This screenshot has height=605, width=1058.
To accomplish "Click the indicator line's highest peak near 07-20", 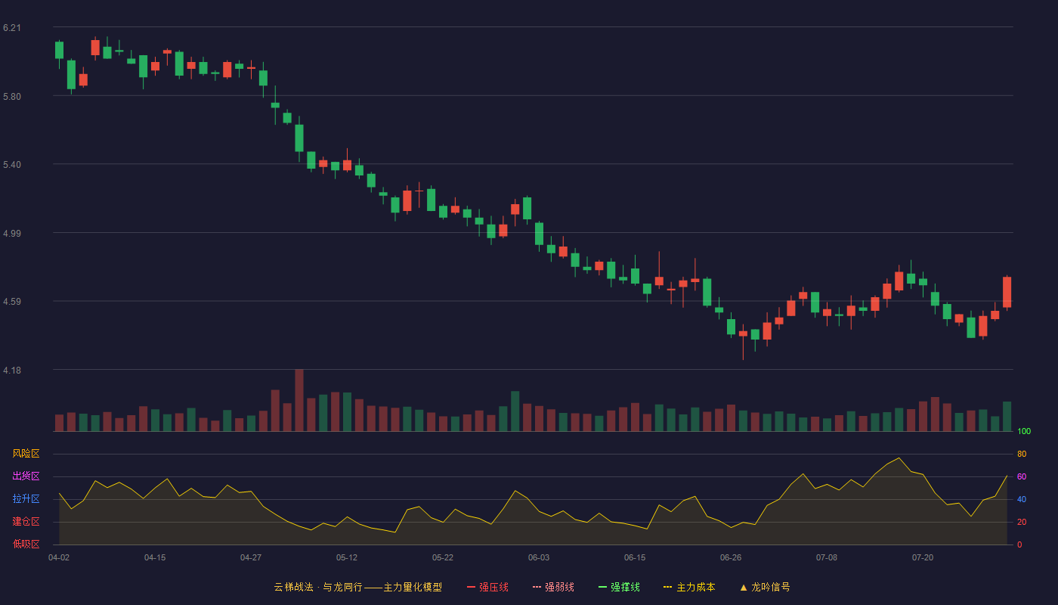I will coord(899,458).
